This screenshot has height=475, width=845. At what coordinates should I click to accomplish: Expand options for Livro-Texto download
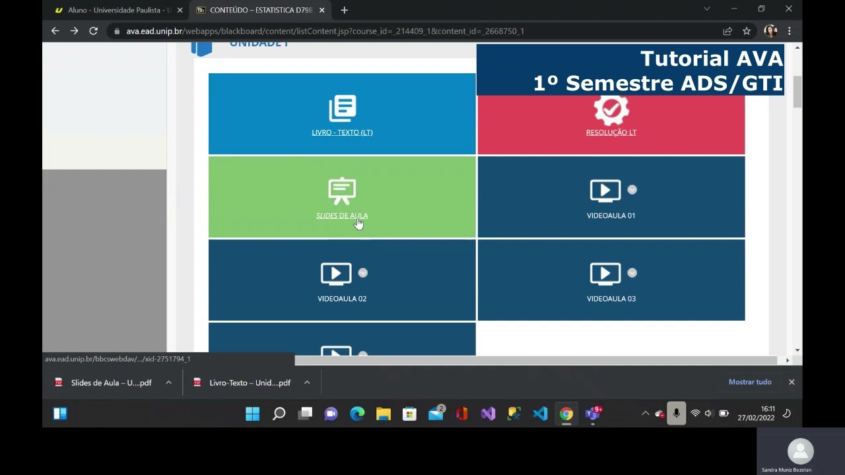pyautogui.click(x=307, y=383)
